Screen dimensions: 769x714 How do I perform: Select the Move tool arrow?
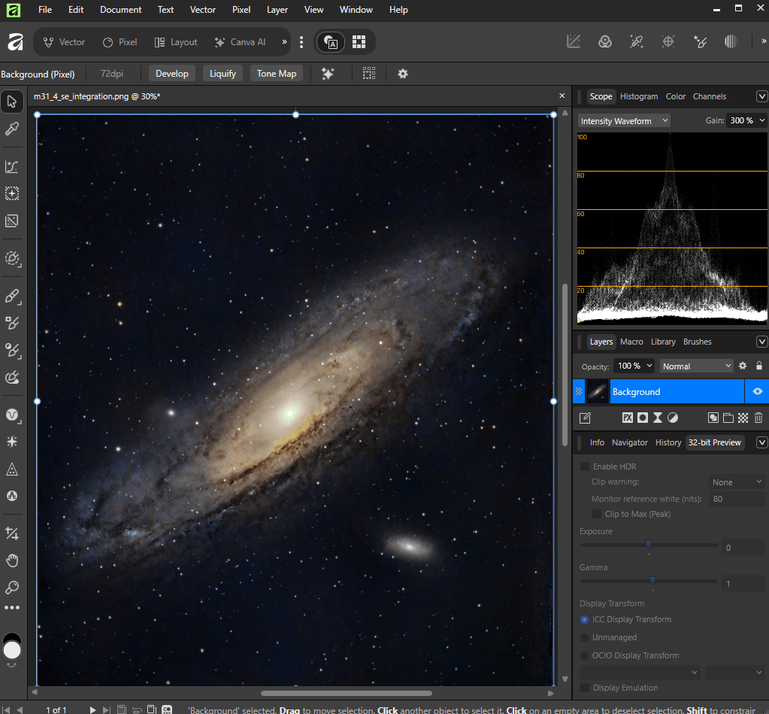tap(12, 102)
